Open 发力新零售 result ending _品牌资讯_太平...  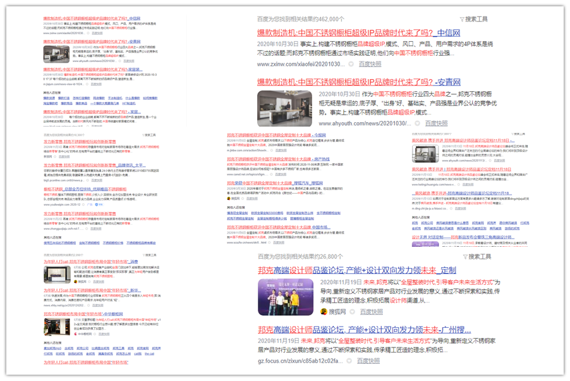(x=95, y=165)
